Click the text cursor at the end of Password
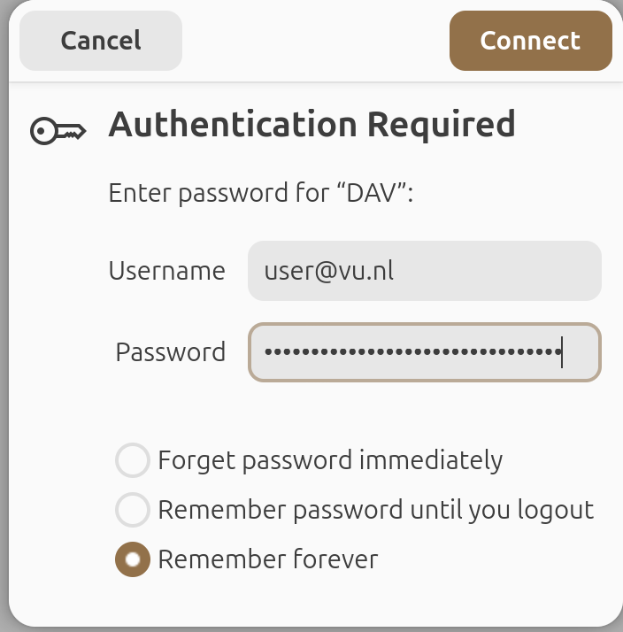The image size is (623, 632). (563, 352)
